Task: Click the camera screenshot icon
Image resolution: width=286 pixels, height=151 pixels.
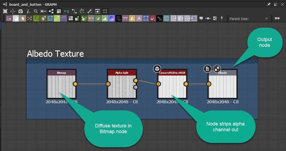Action: [21, 11]
